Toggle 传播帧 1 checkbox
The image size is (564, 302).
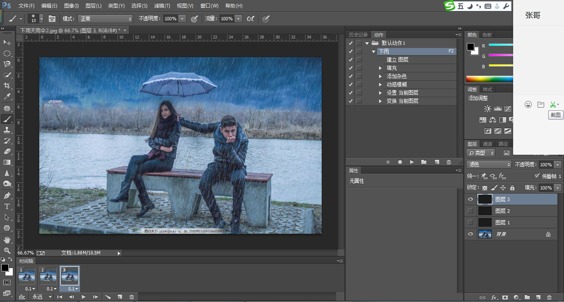[x=537, y=176]
